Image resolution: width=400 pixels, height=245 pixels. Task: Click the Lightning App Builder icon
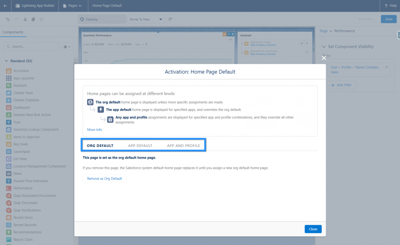[18, 5]
